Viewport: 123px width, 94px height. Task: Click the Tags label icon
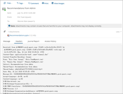tap(18, 3)
